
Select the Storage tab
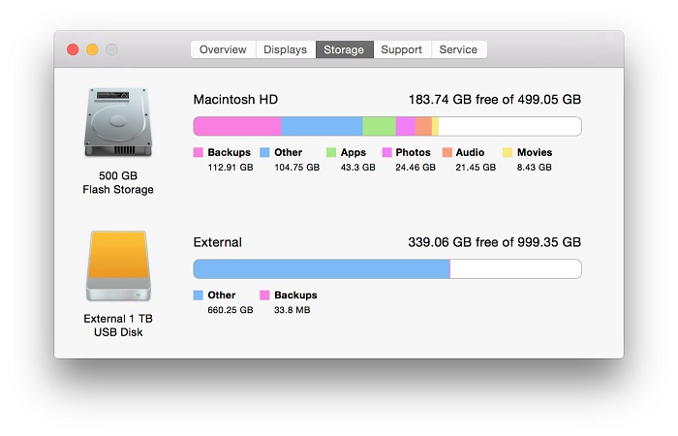pos(344,49)
